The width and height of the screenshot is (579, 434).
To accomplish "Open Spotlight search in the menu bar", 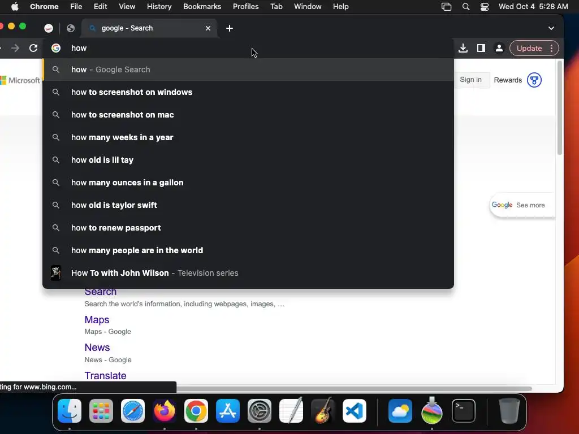I will pos(466,7).
